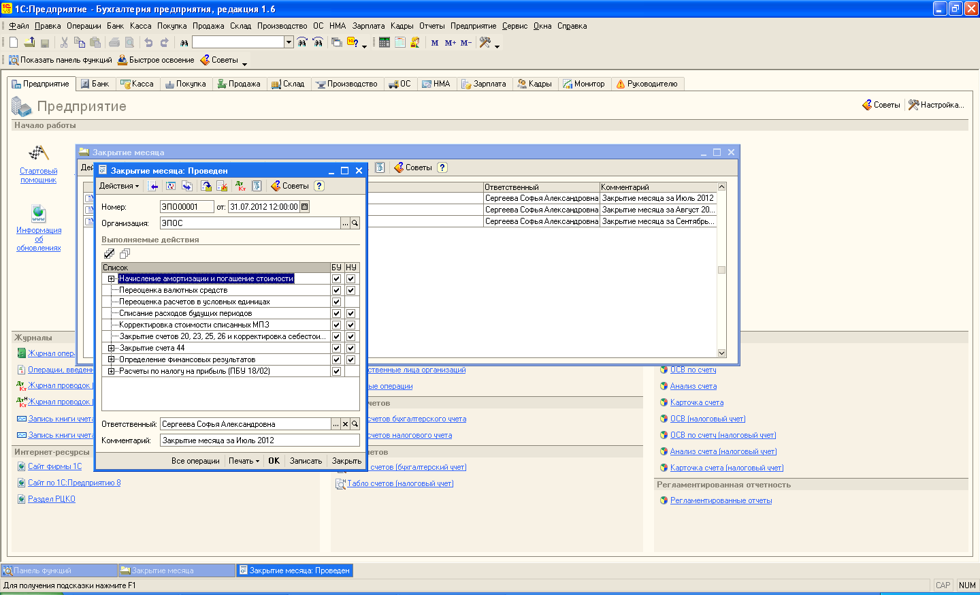Click Check all icon under Выполняемые действия
The height and width of the screenshot is (595, 980).
[x=109, y=253]
